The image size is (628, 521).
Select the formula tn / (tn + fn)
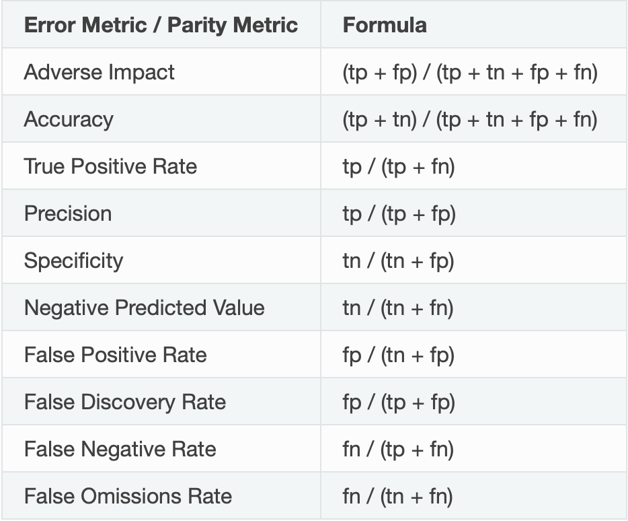398,308
